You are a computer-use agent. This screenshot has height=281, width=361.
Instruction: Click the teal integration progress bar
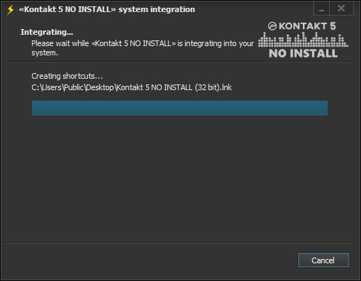pos(179,108)
